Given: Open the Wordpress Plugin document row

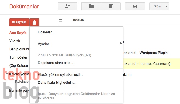Looking at the screenshot, I should (x=151, y=53).
